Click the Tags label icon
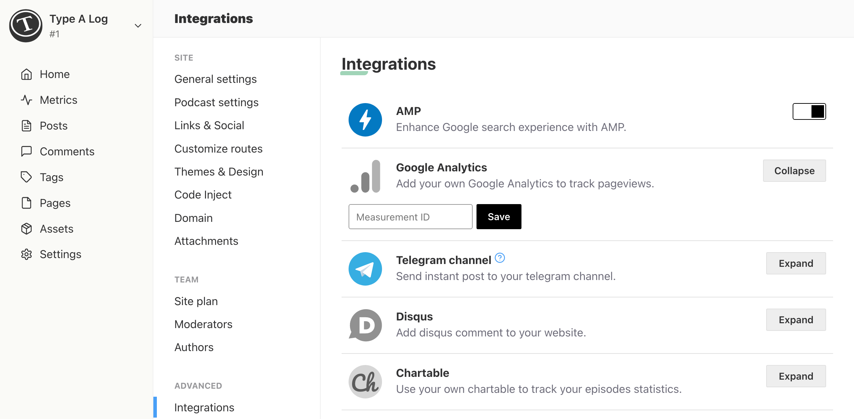854x419 pixels. coord(26,177)
